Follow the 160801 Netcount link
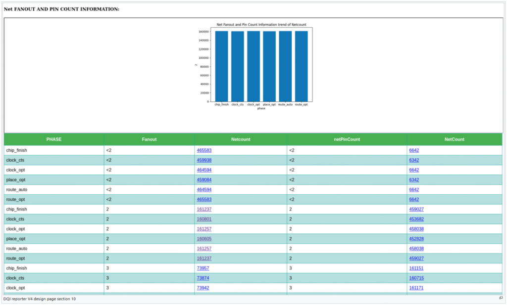Image resolution: width=507 pixels, height=305 pixels. click(x=204, y=219)
